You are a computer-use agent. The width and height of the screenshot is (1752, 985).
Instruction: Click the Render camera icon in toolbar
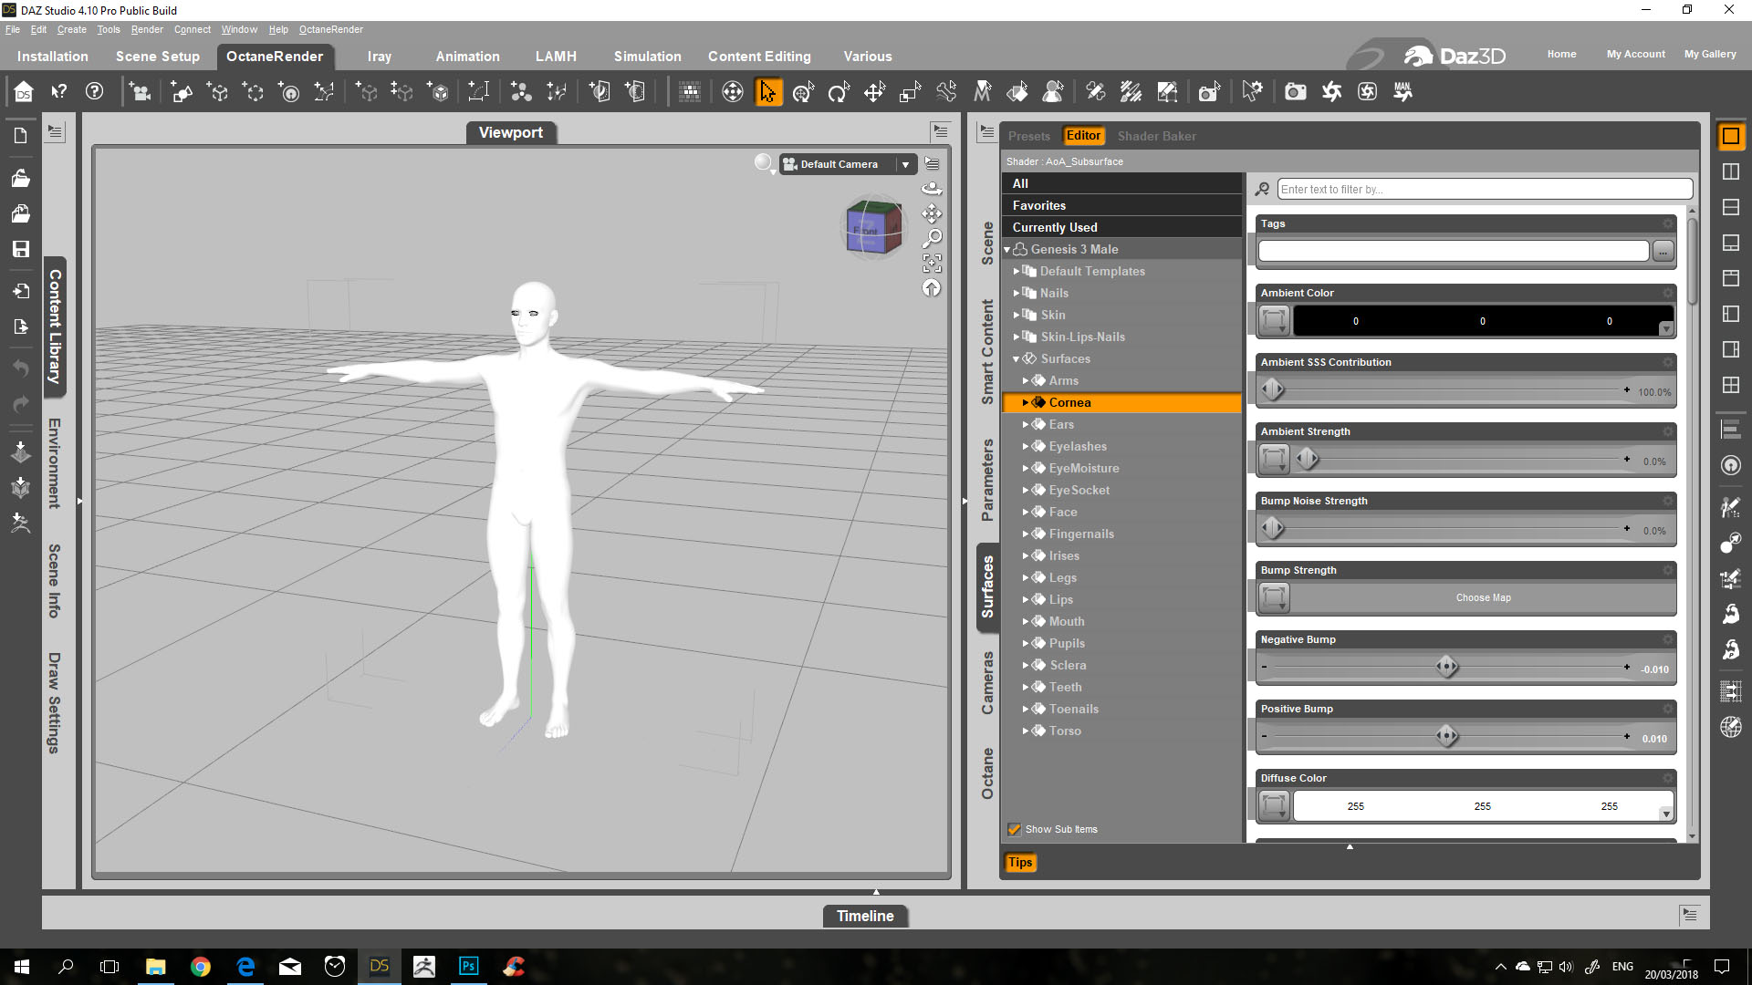[1295, 92]
